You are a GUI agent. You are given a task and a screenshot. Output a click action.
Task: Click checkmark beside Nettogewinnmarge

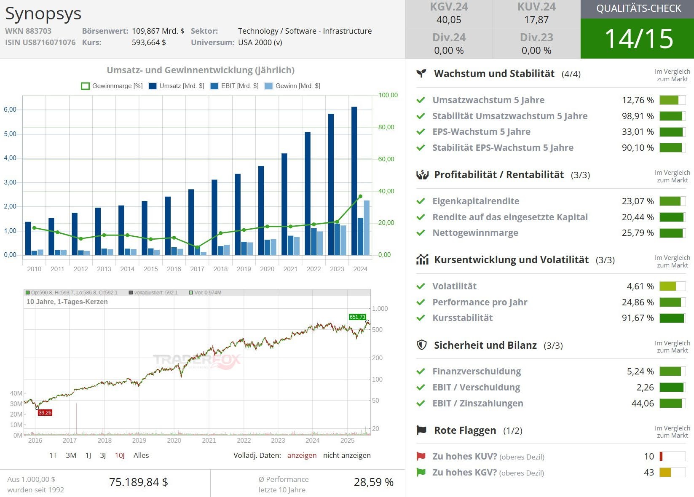[421, 233]
